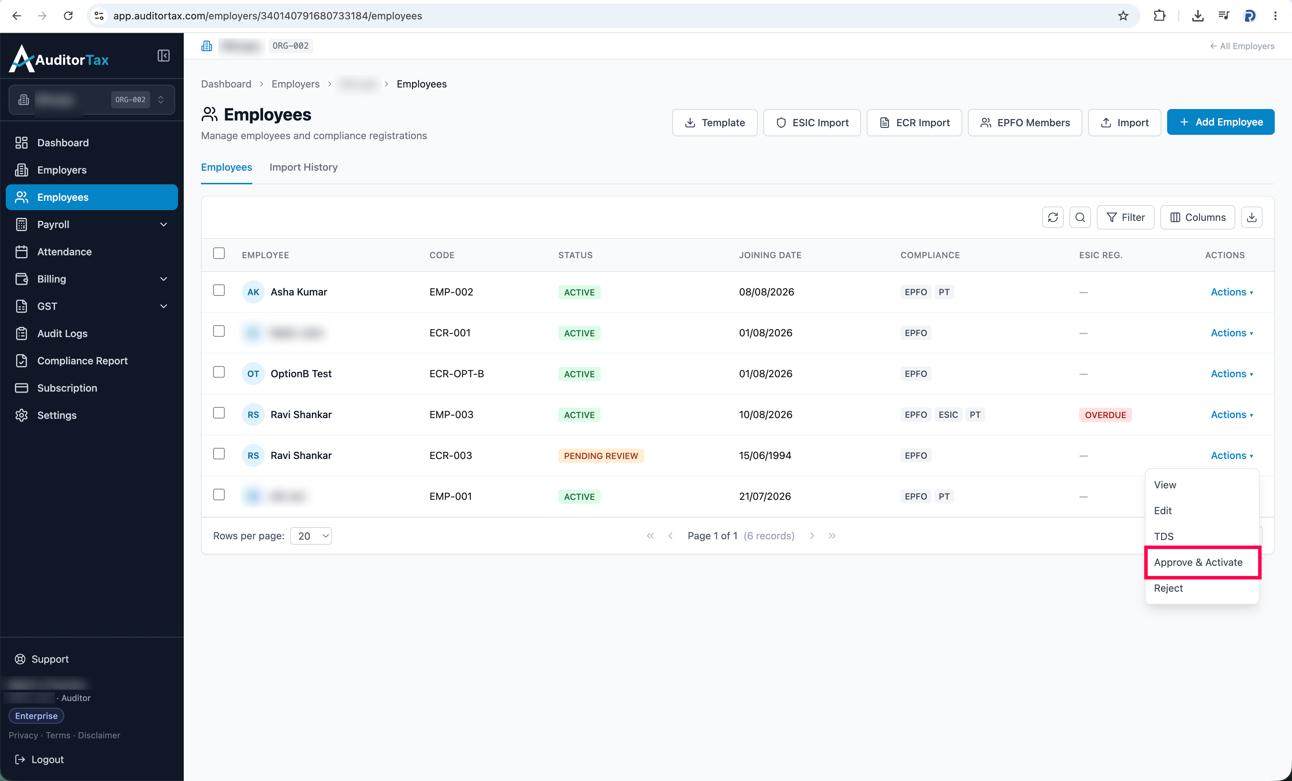Check the ECR-003 Ravi Shankar checkbox
The width and height of the screenshot is (1292, 781).
(219, 454)
